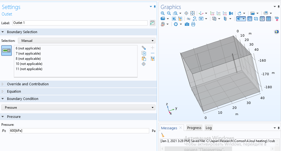281x151 pixels.
Task: Clear selection with the broom icon
Action: pyautogui.click(x=152, y=59)
